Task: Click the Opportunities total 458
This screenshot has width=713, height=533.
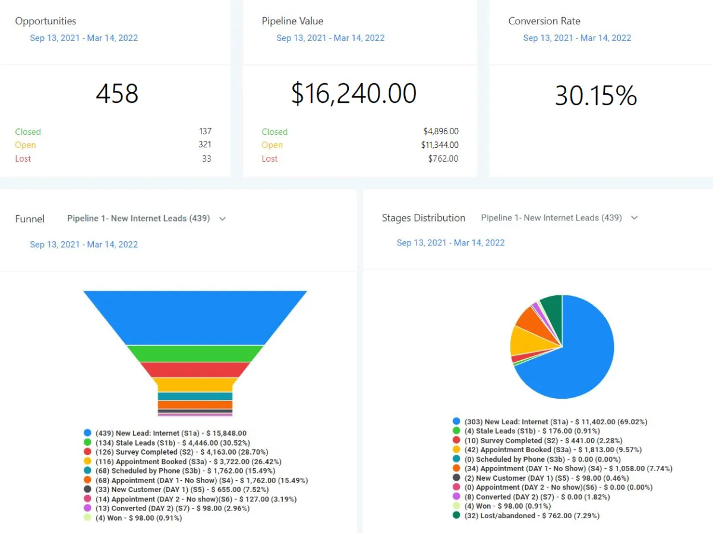Action: point(117,94)
